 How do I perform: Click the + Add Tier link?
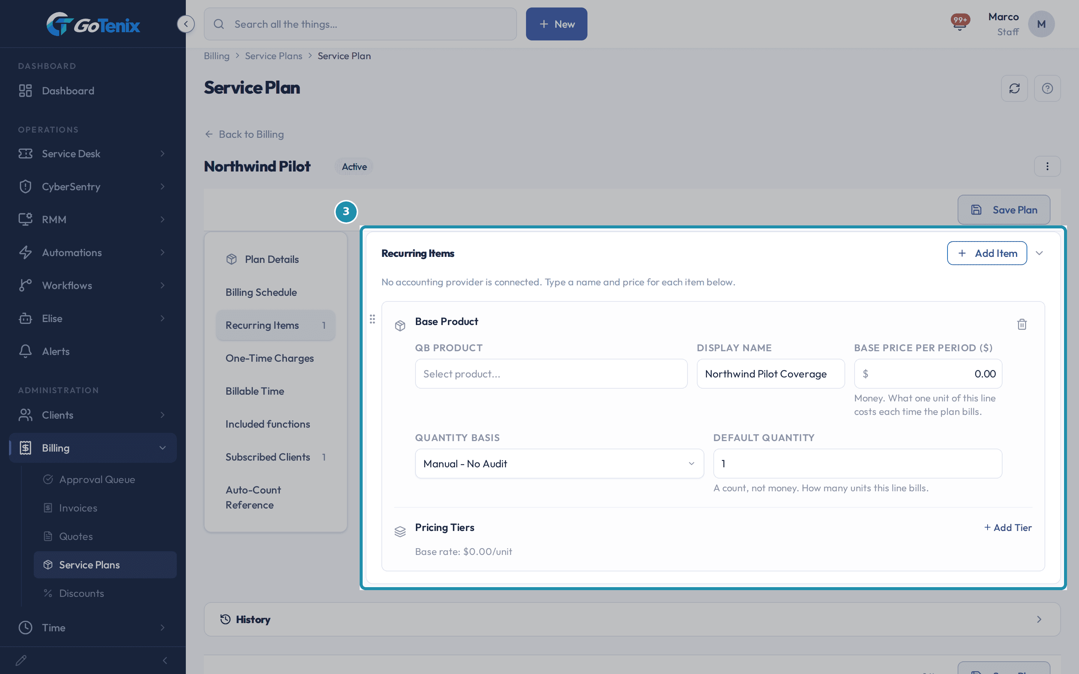(x=1008, y=527)
